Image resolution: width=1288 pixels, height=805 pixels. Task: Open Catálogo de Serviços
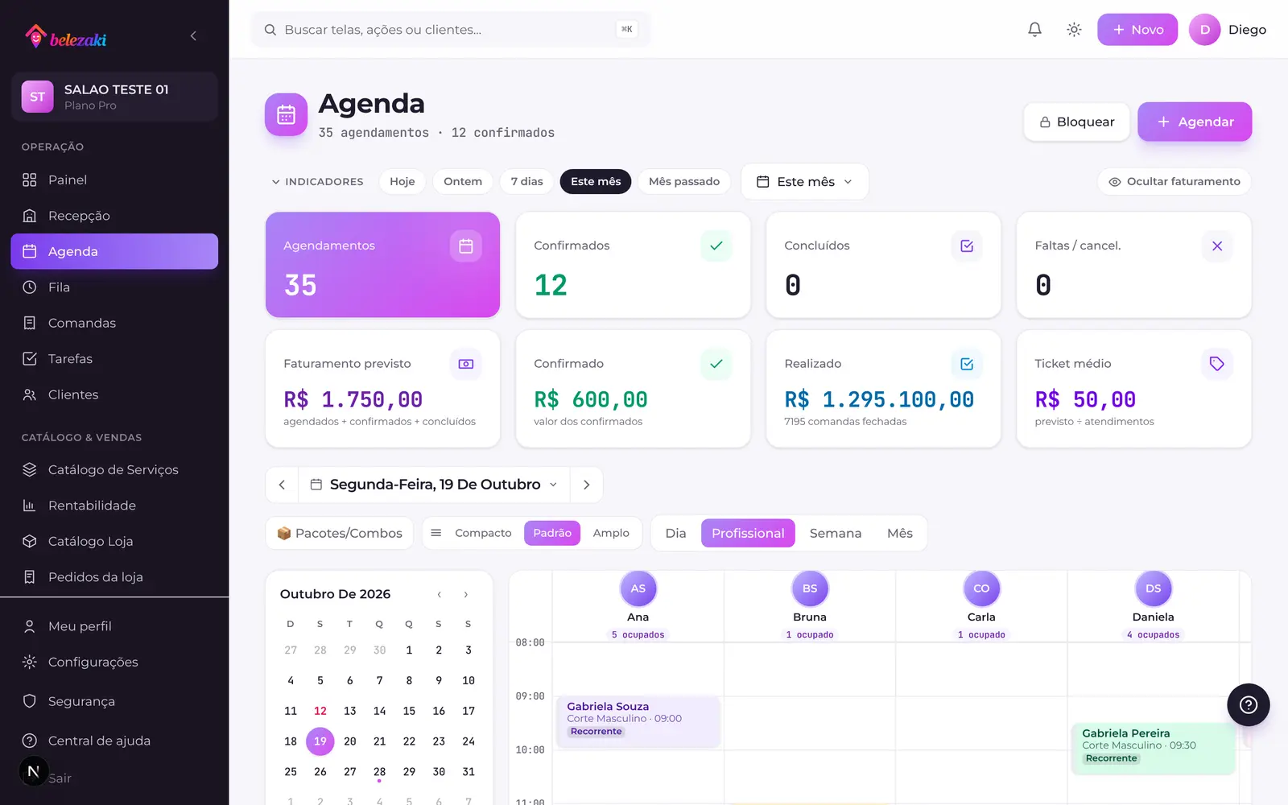coord(114,469)
